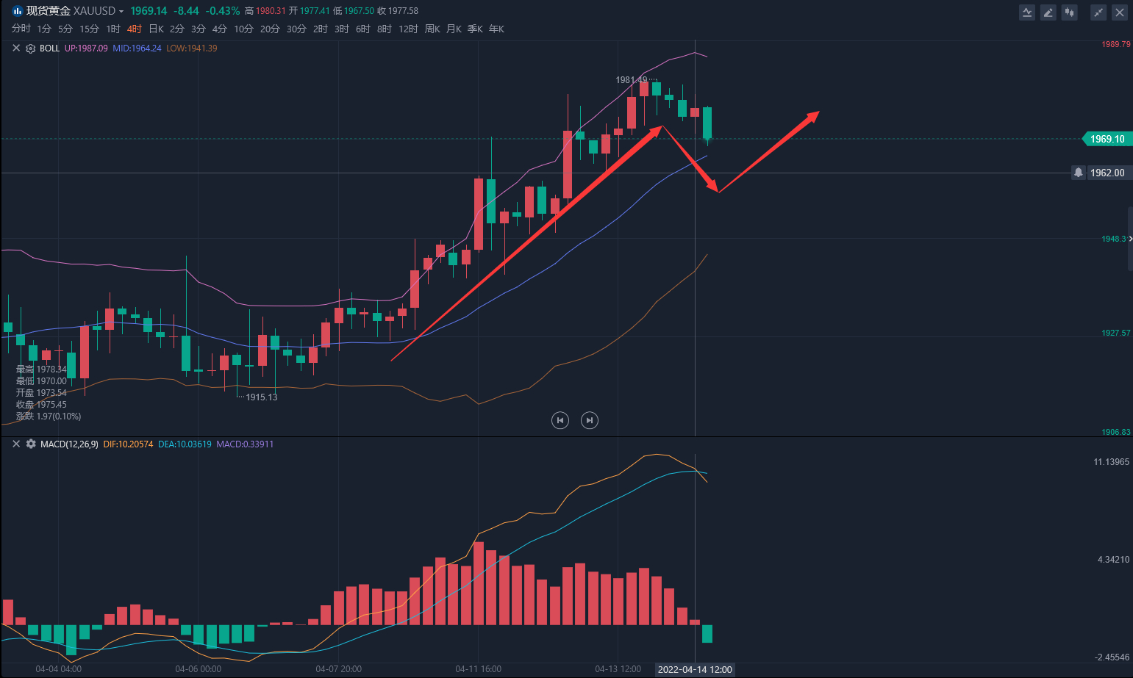This screenshot has height=678, width=1133.
Task: Click the 04-11 16:00 time axis label
Action: click(x=479, y=669)
